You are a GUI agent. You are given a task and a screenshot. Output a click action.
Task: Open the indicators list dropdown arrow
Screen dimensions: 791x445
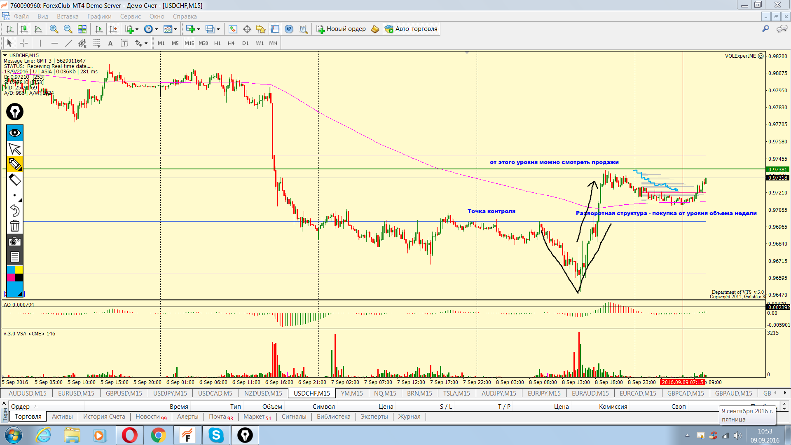pyautogui.click(x=137, y=29)
